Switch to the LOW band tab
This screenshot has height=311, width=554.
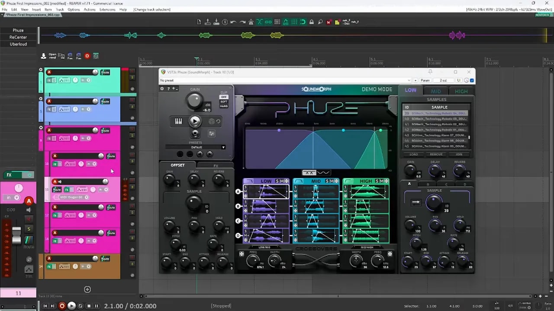410,90
